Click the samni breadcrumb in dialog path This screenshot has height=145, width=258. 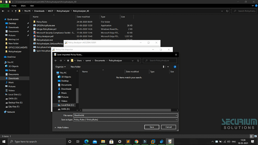click(x=88, y=60)
